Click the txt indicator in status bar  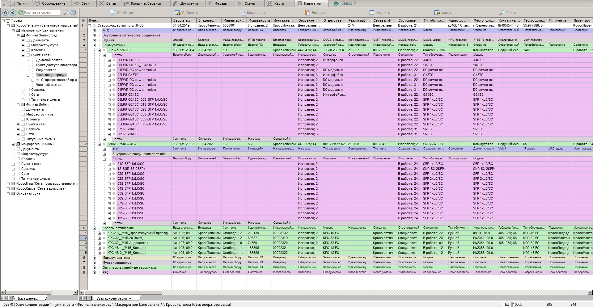click(507, 305)
